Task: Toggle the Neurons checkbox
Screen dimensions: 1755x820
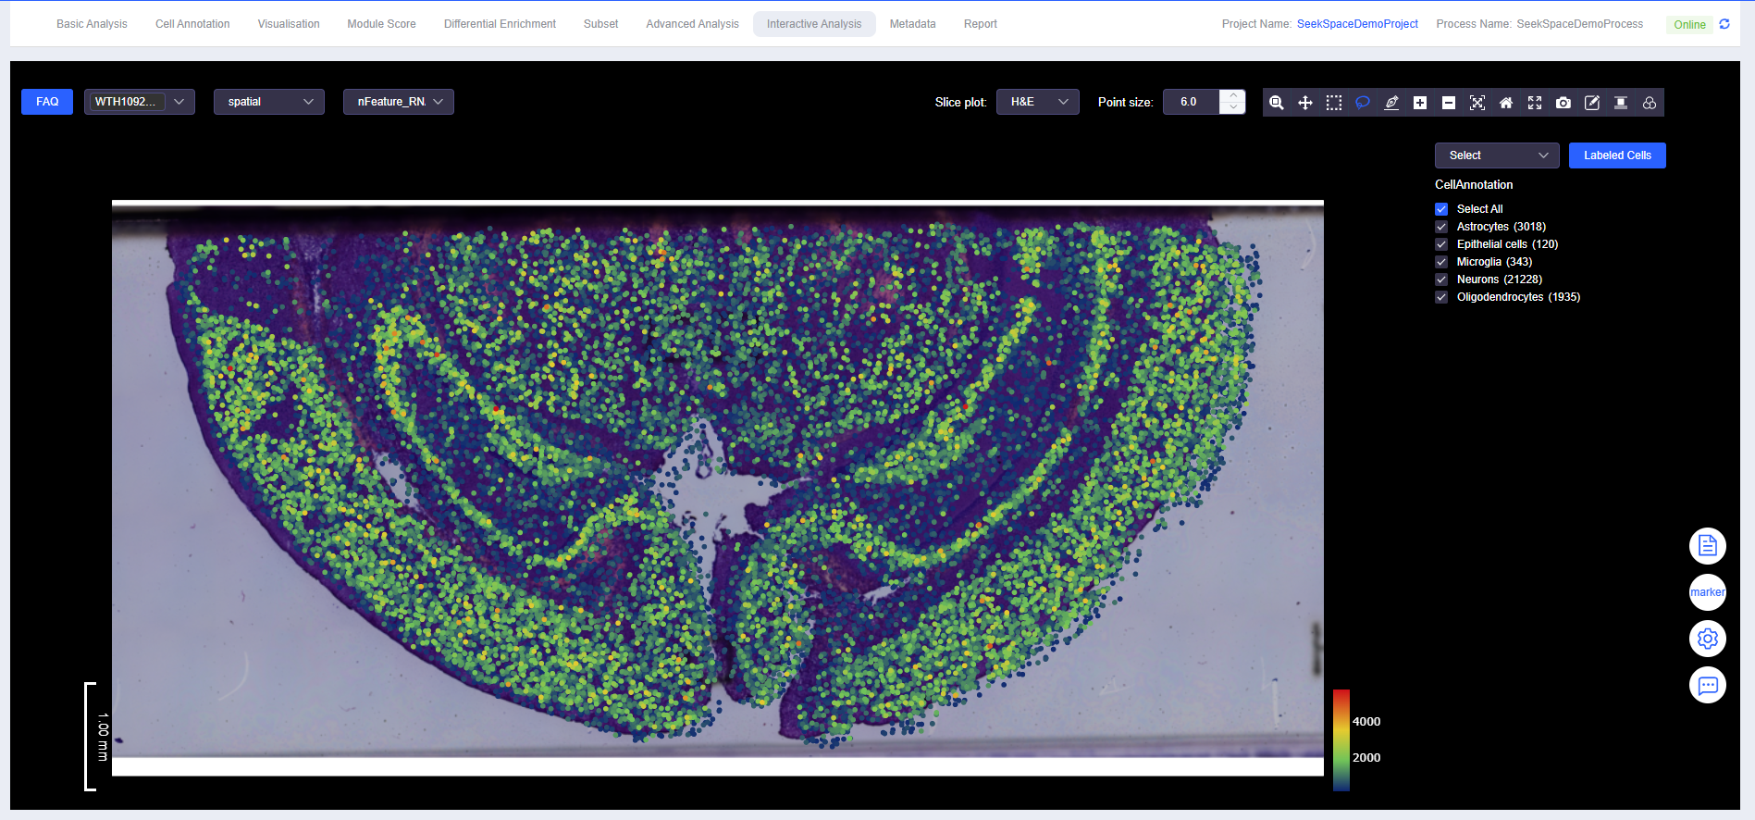Action: tap(1441, 280)
